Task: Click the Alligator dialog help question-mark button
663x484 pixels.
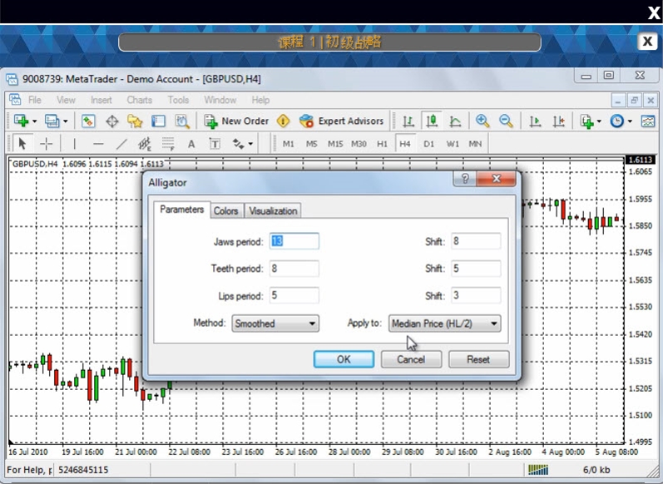Action: pyautogui.click(x=465, y=179)
